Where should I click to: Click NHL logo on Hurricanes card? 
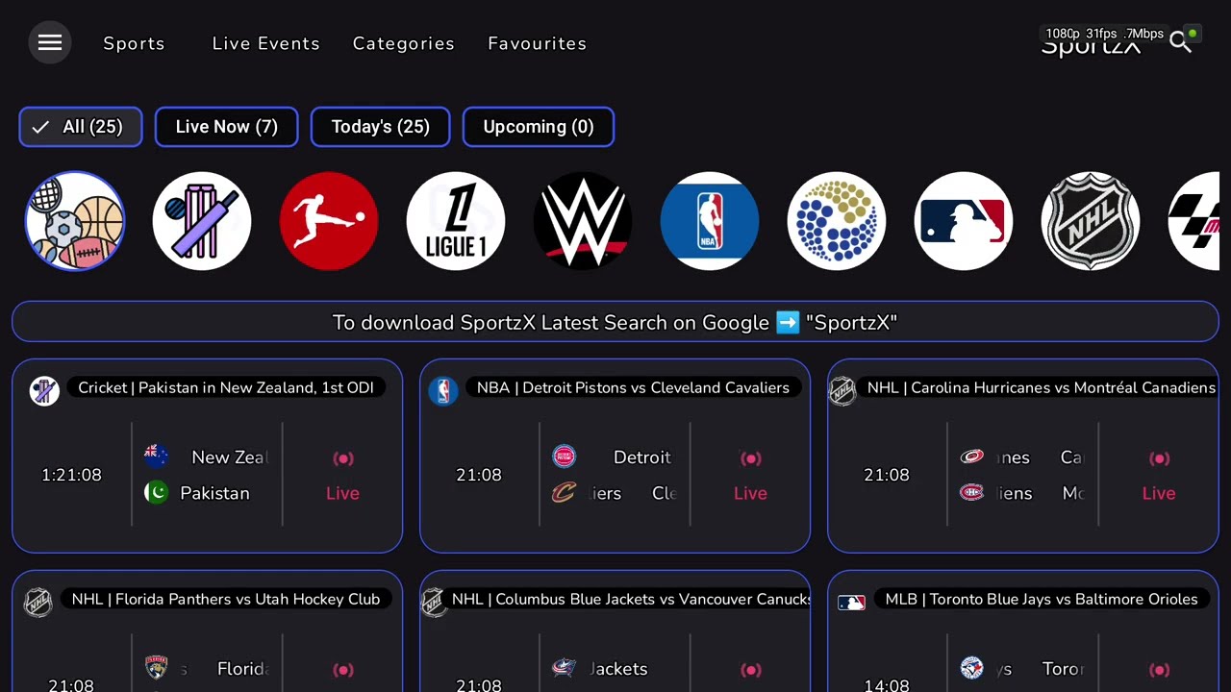842,390
